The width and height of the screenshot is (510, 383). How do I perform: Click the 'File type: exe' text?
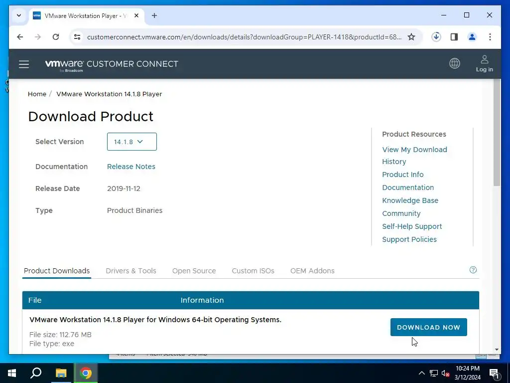tap(52, 344)
